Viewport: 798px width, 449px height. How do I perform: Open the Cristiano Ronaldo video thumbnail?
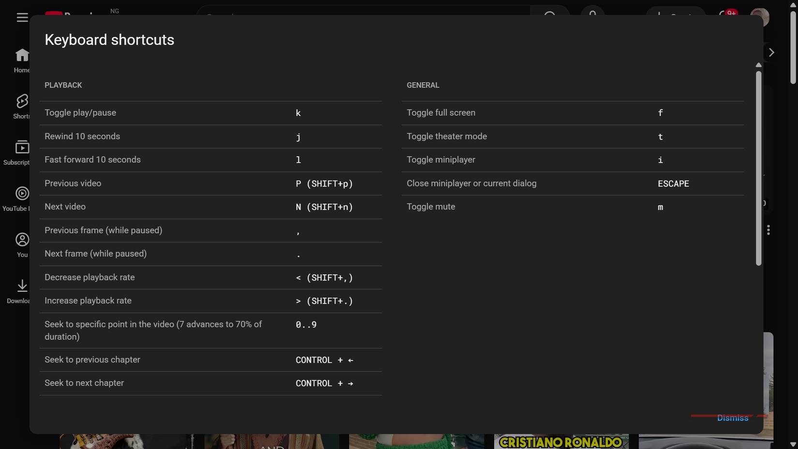coord(561,441)
